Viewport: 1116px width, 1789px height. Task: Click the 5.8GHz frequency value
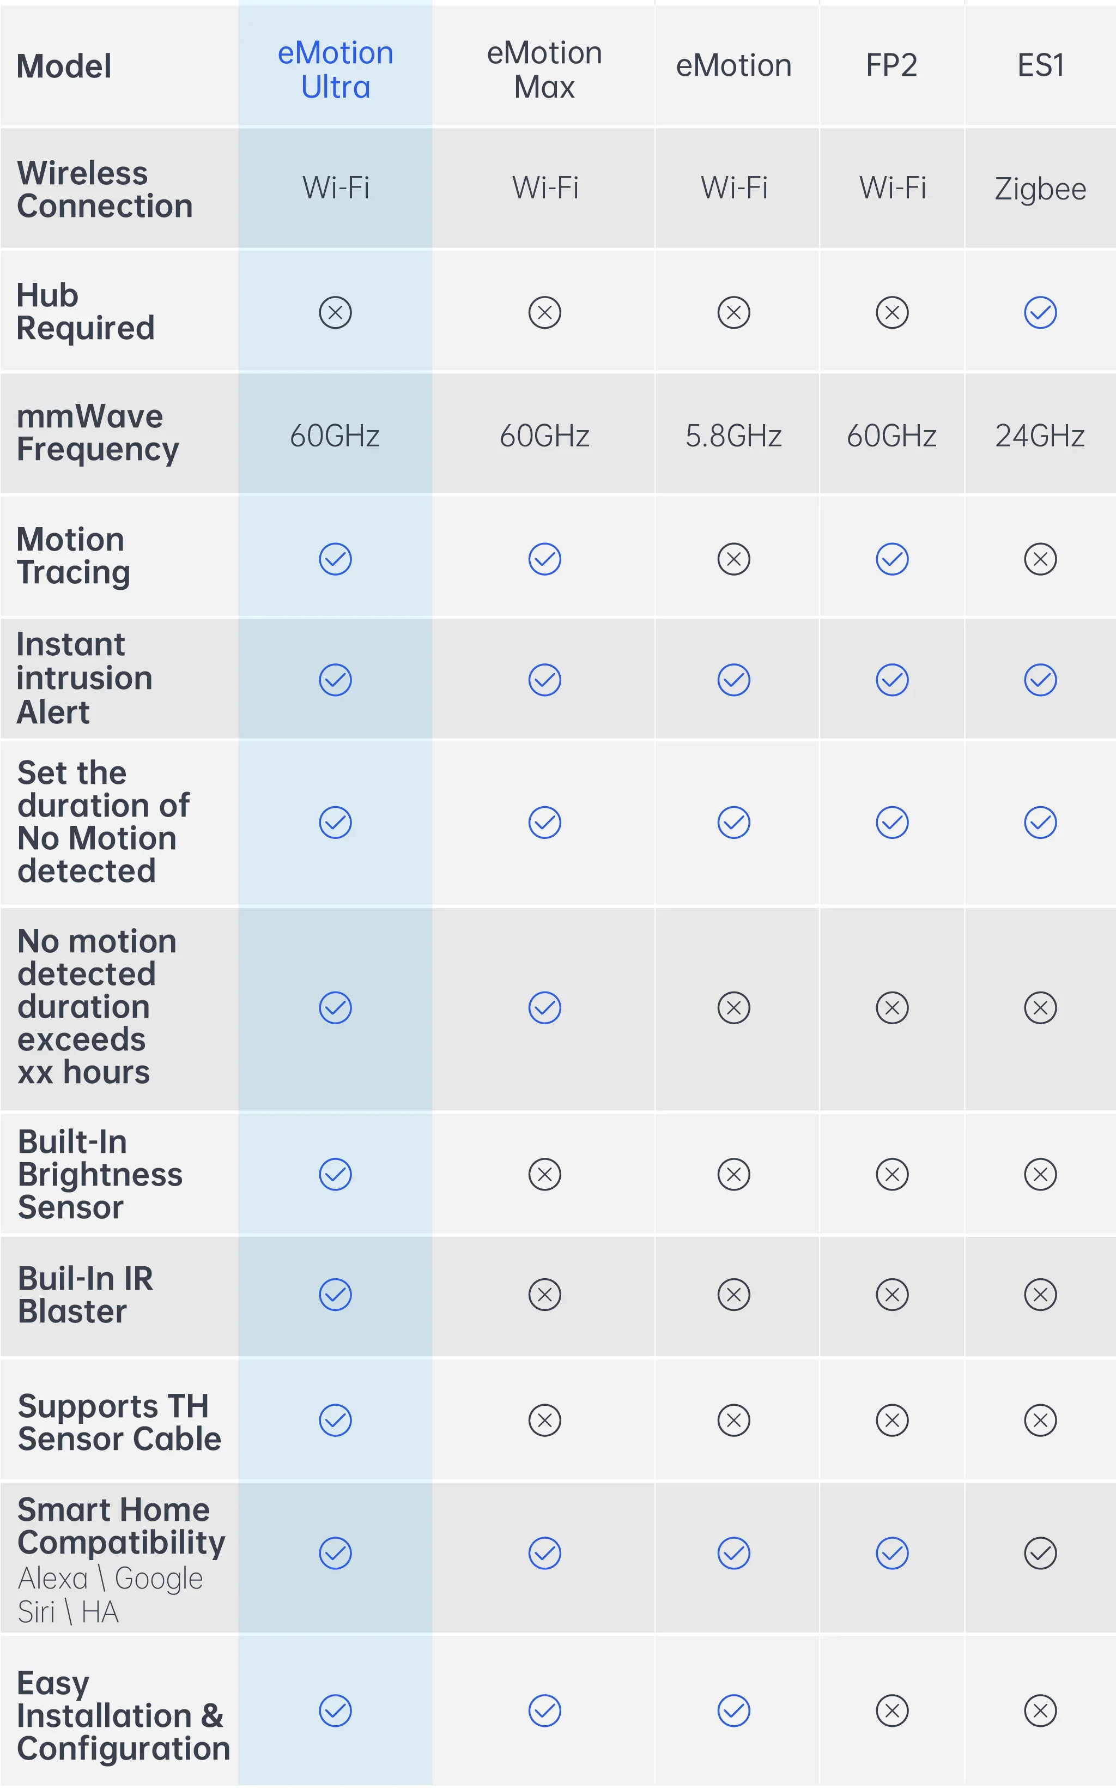(x=733, y=436)
